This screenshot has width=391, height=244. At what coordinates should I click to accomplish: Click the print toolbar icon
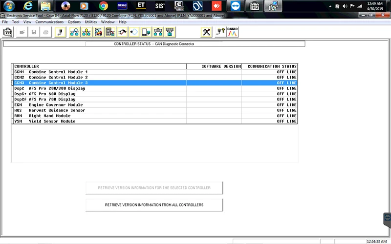pyautogui.click(x=46, y=32)
